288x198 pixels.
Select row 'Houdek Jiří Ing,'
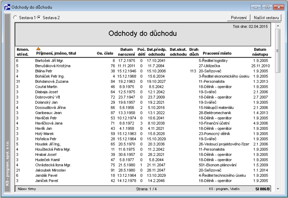pyautogui.click(x=143, y=144)
